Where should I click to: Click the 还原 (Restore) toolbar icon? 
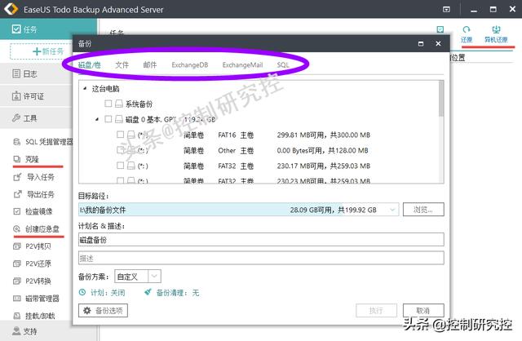[x=467, y=34]
